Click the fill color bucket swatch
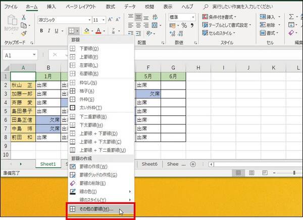 tap(86, 31)
